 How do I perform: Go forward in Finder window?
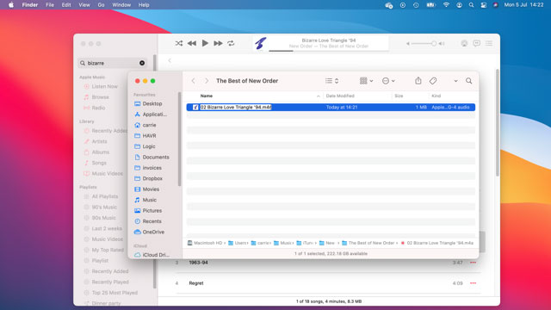click(207, 81)
